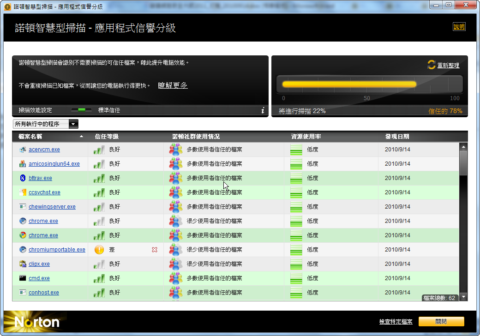Click the chewingserver.exe file icon
The height and width of the screenshot is (336, 480).
[x=23, y=207]
